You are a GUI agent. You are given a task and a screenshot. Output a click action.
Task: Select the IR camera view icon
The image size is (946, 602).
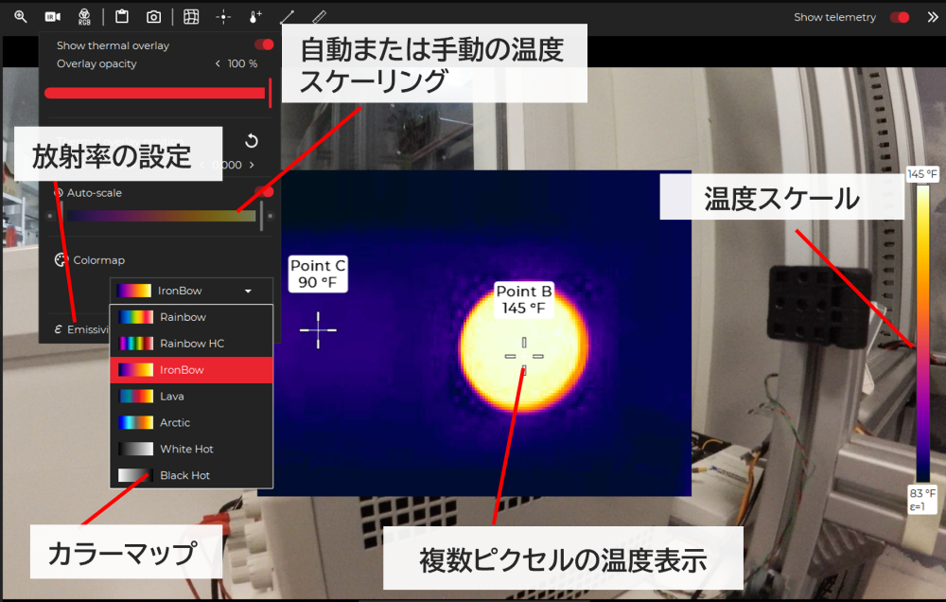click(52, 17)
